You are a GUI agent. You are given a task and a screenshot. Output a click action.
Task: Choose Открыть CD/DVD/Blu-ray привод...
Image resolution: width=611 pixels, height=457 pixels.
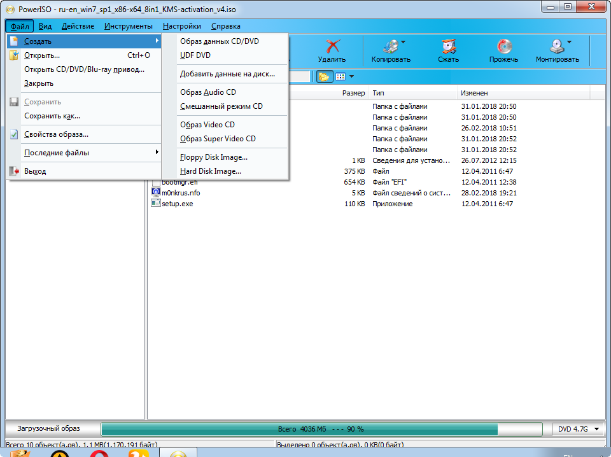(84, 69)
